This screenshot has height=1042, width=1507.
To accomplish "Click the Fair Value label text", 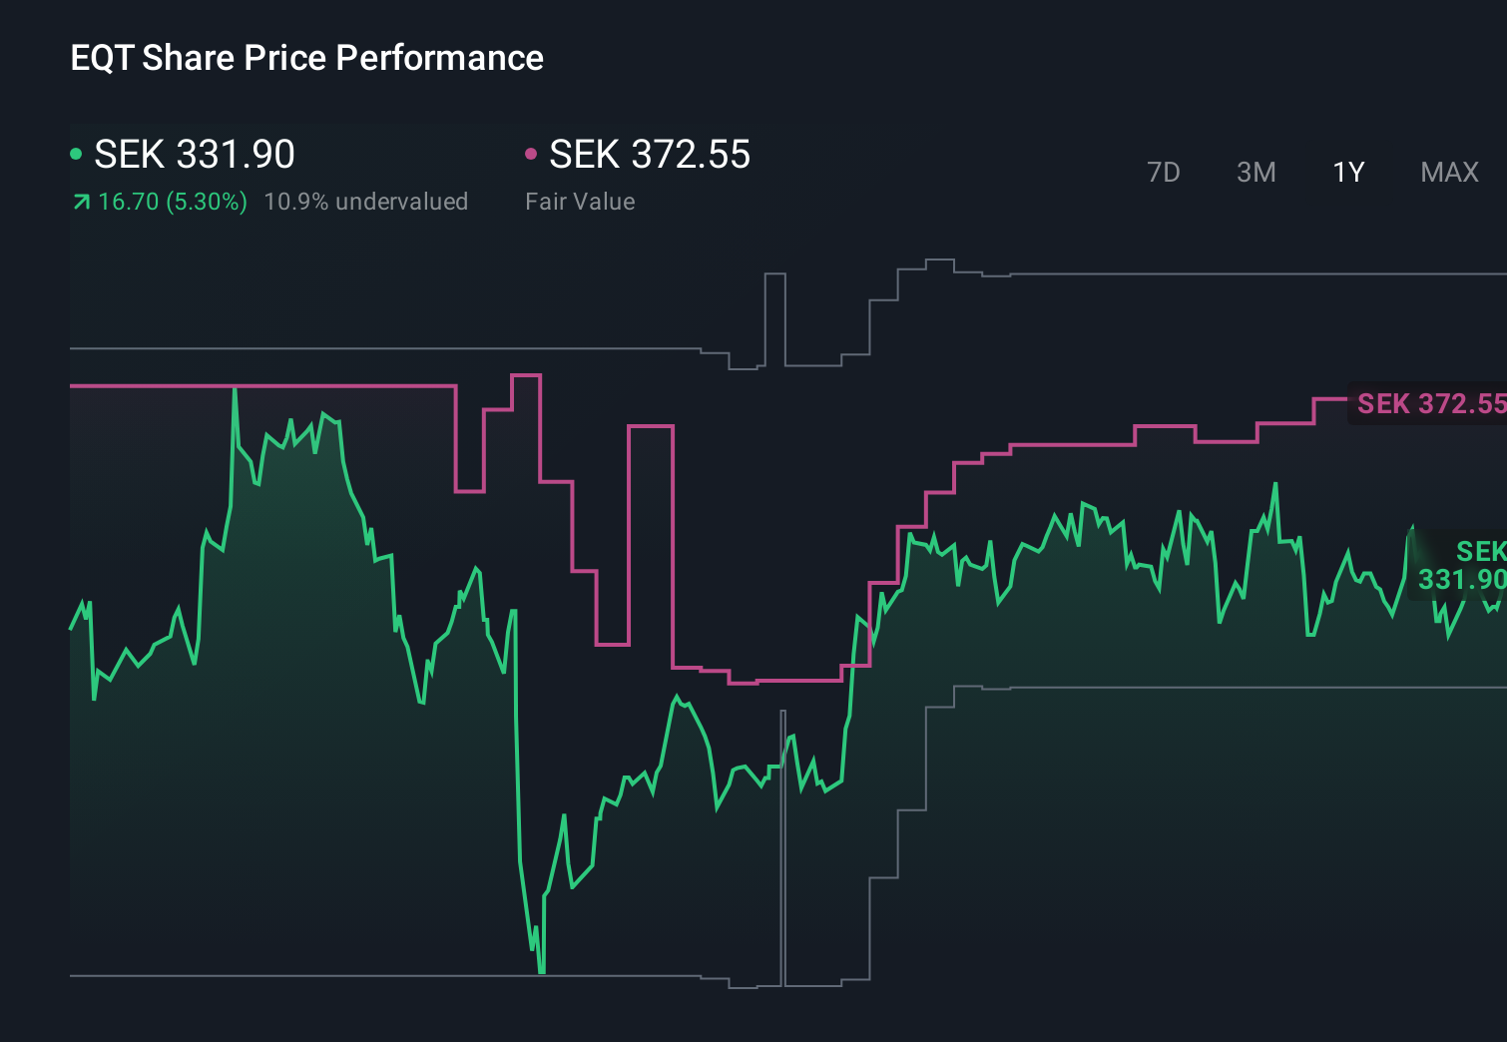I will [580, 201].
